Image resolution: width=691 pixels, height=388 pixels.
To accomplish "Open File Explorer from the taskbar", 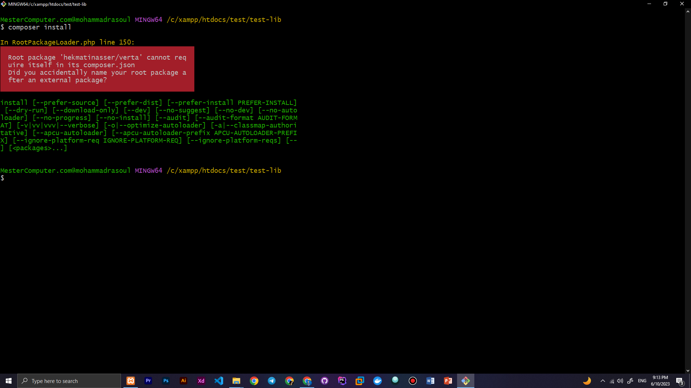I will coord(236,381).
